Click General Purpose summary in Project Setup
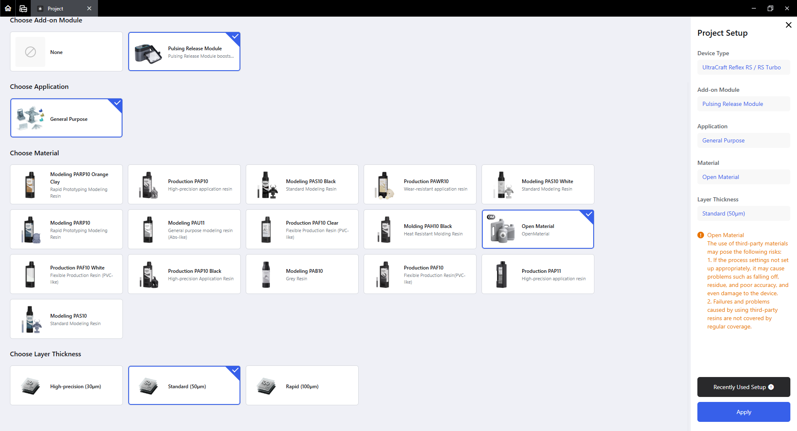The height and width of the screenshot is (431, 797). (x=744, y=140)
